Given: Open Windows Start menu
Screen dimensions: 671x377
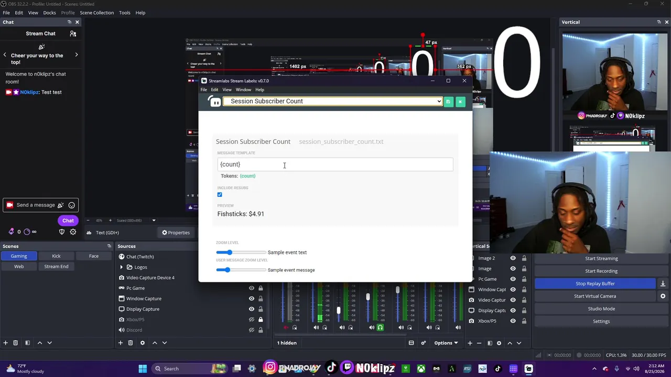Looking at the screenshot, I should point(143,369).
